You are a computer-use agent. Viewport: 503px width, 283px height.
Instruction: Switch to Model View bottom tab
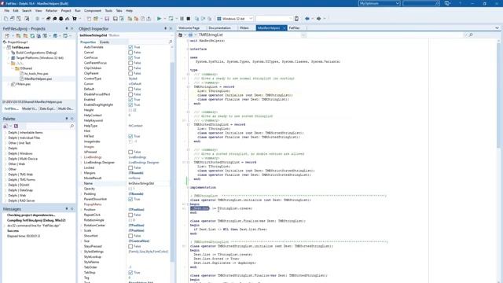[29, 108]
